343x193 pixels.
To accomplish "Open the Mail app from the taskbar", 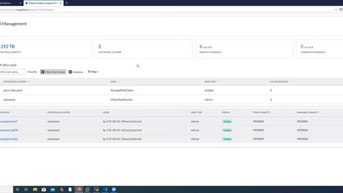I will click(x=53, y=189).
